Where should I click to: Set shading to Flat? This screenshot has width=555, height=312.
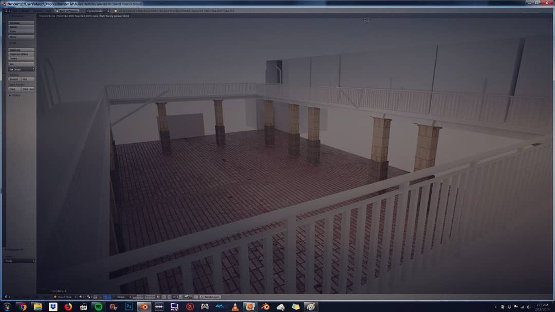click(x=28, y=79)
